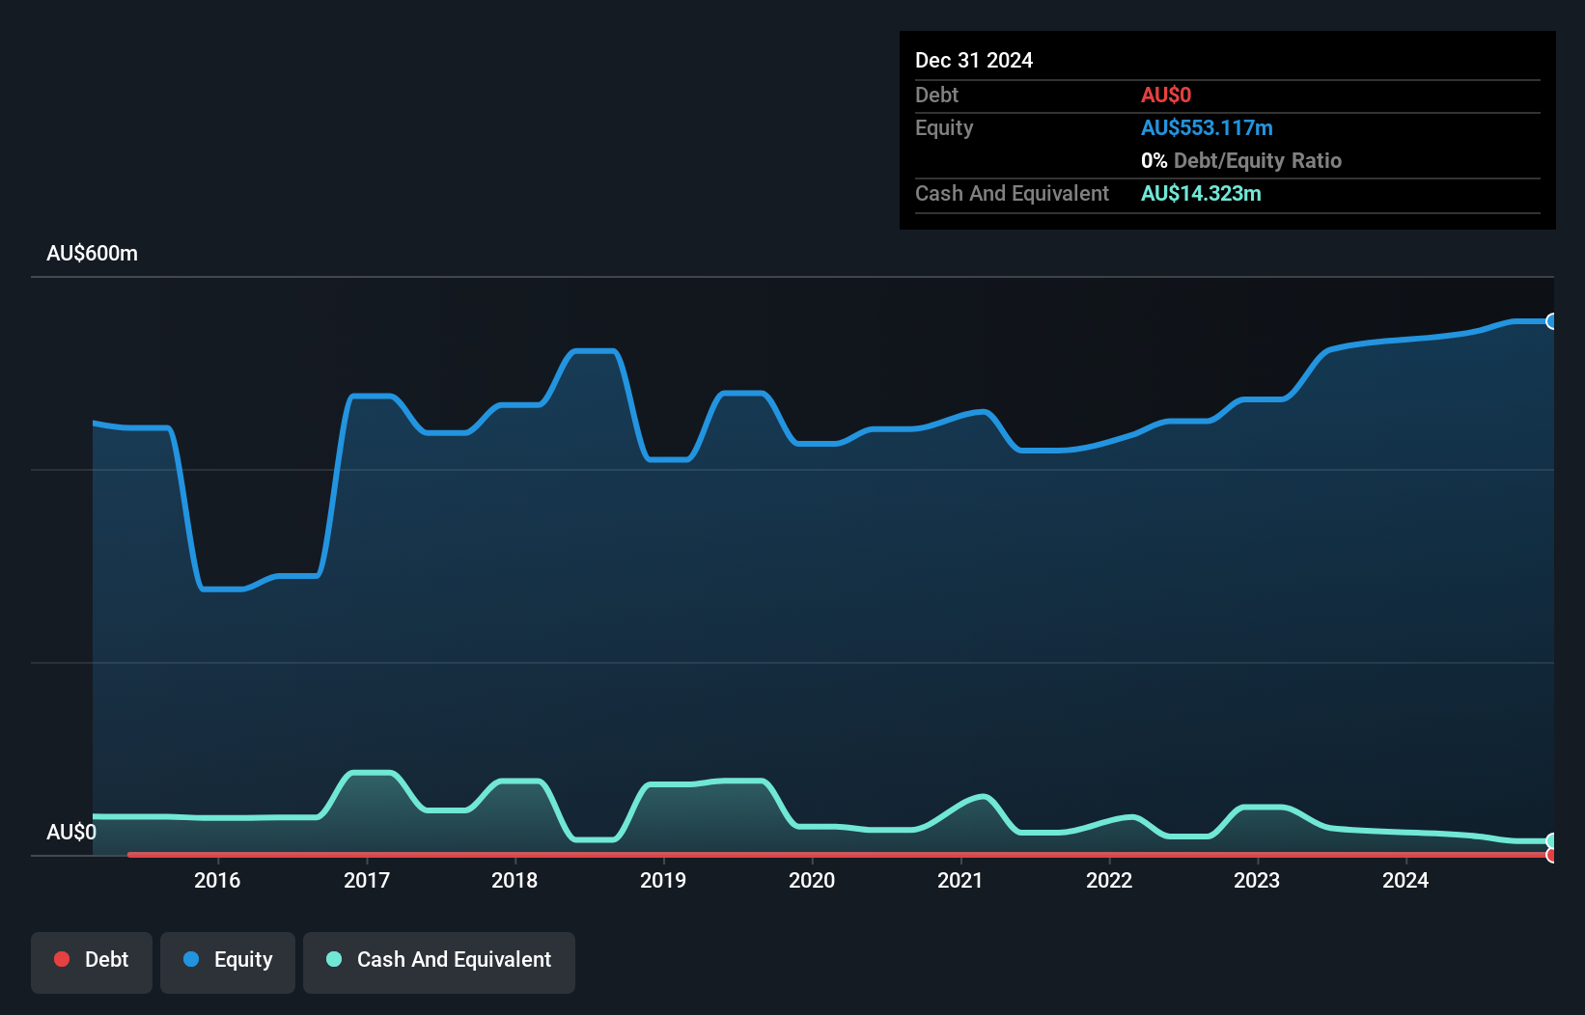Click the Dec 31 2024 tooltip date

click(974, 60)
